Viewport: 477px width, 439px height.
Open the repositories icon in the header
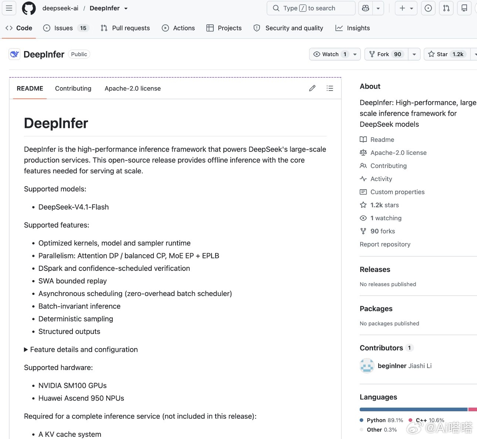click(x=464, y=8)
